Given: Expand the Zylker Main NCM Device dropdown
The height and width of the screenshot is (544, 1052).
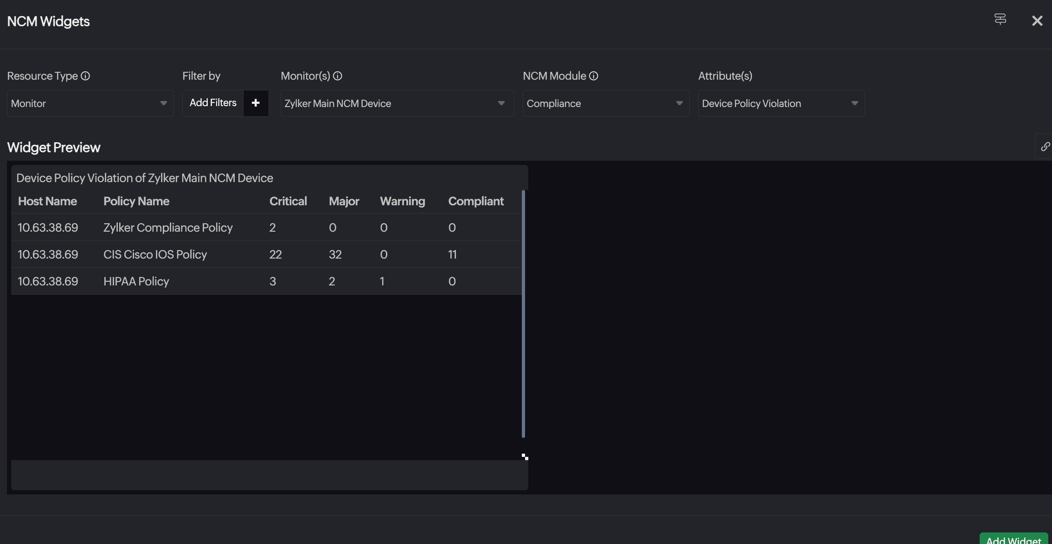Looking at the screenshot, I should pos(397,103).
